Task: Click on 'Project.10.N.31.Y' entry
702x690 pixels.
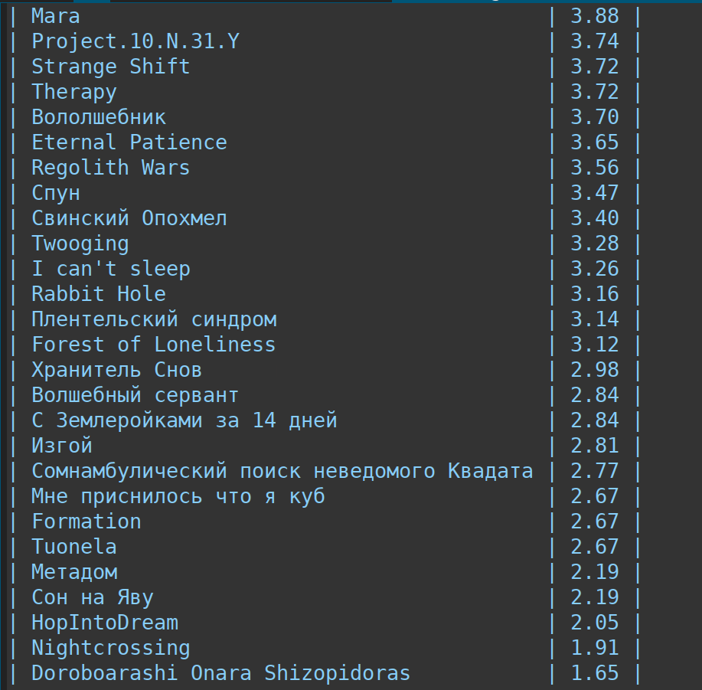Action: [x=136, y=41]
